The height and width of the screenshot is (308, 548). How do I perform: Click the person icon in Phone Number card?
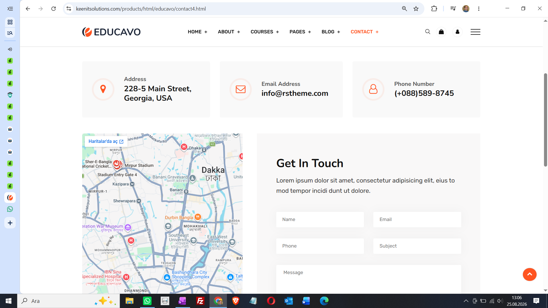373,89
